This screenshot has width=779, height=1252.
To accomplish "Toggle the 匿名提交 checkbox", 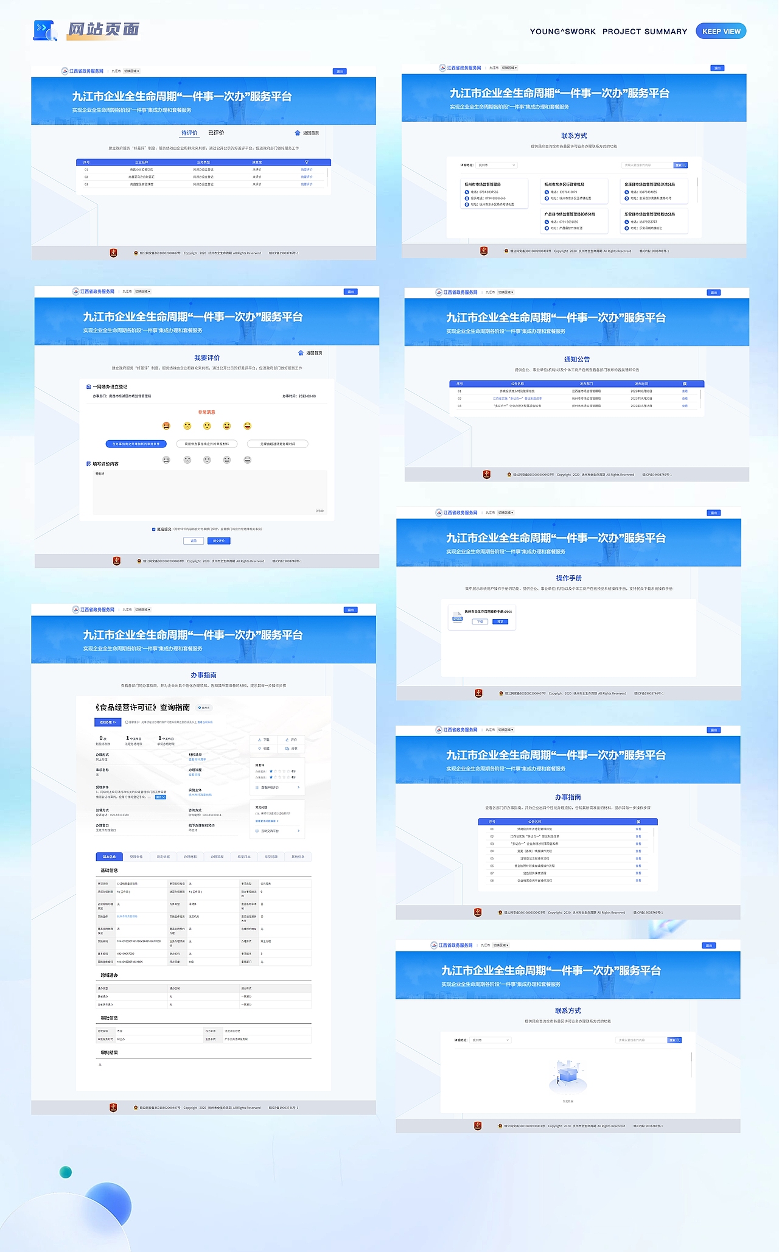I will pos(153,529).
